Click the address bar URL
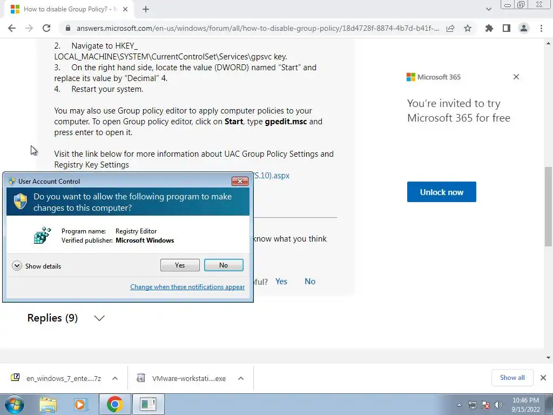 258,28
